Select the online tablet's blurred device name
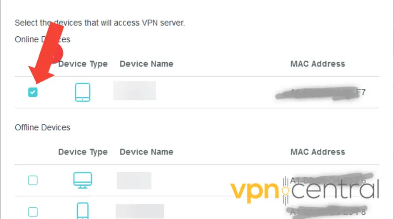394x219 pixels. tap(134, 91)
